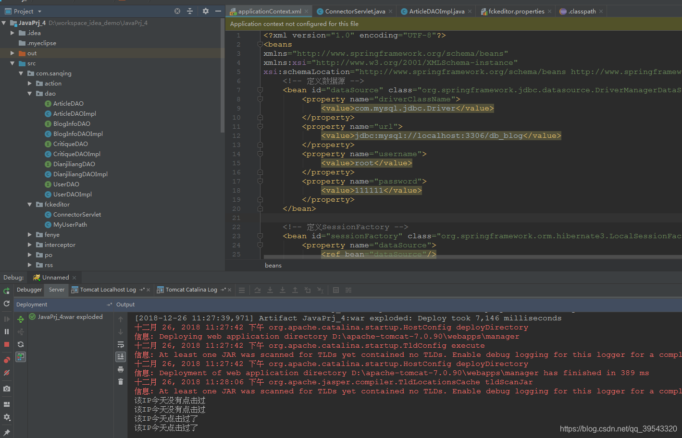
Task: Open the Tomcat Catalina Log tab
Action: pos(191,290)
